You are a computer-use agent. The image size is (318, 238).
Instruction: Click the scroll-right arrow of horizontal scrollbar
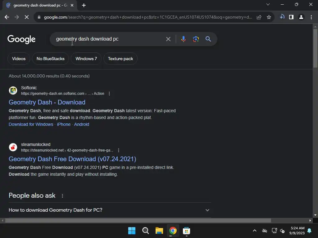pyautogui.click(x=310, y=220)
